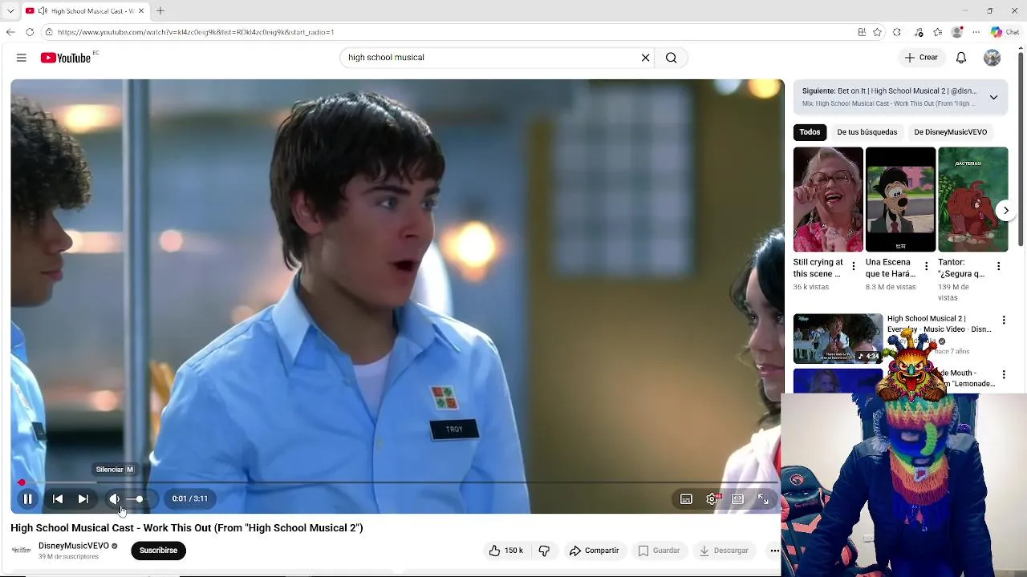This screenshot has height=577, width=1027.
Task: Download video with Descargar button
Action: [725, 551]
